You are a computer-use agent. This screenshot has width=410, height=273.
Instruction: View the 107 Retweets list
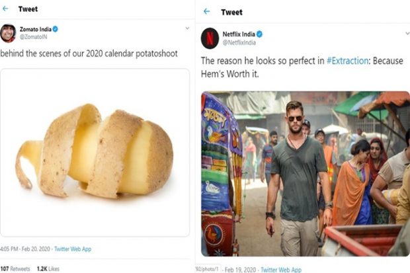pyautogui.click(x=14, y=268)
